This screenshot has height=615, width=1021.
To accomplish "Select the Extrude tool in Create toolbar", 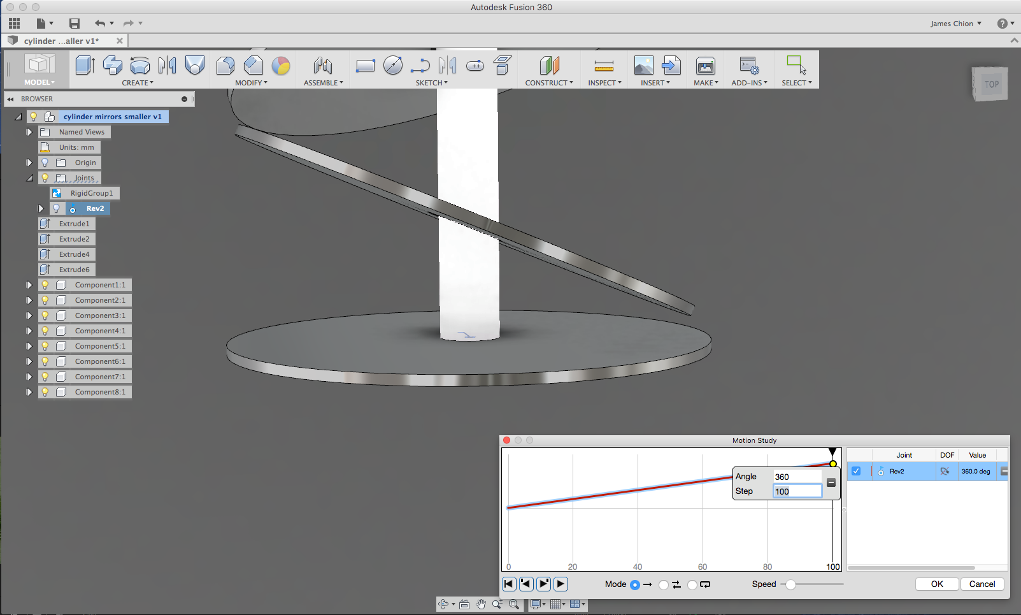I will click(85, 66).
